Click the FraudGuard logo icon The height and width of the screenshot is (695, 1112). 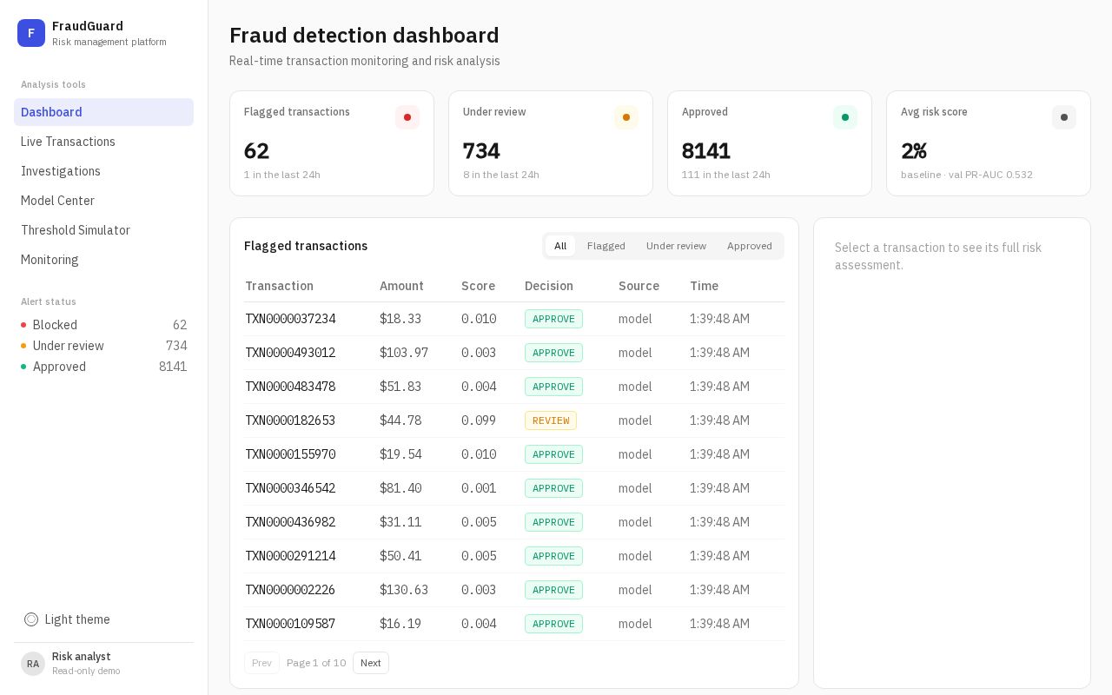click(x=31, y=33)
